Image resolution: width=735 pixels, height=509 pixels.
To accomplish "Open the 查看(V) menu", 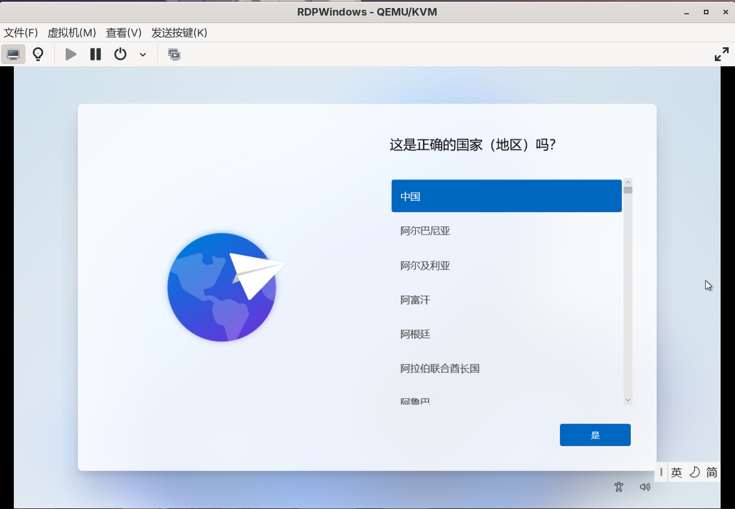I will point(123,33).
